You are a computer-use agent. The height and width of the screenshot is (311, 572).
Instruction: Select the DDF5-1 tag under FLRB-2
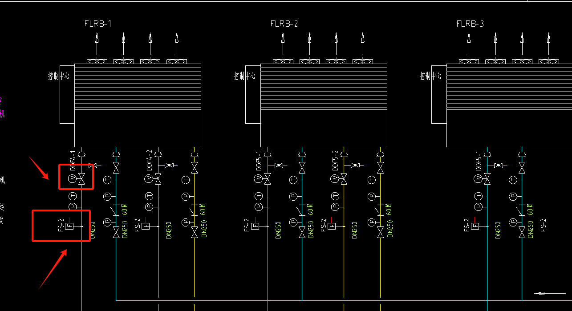[x=259, y=161]
